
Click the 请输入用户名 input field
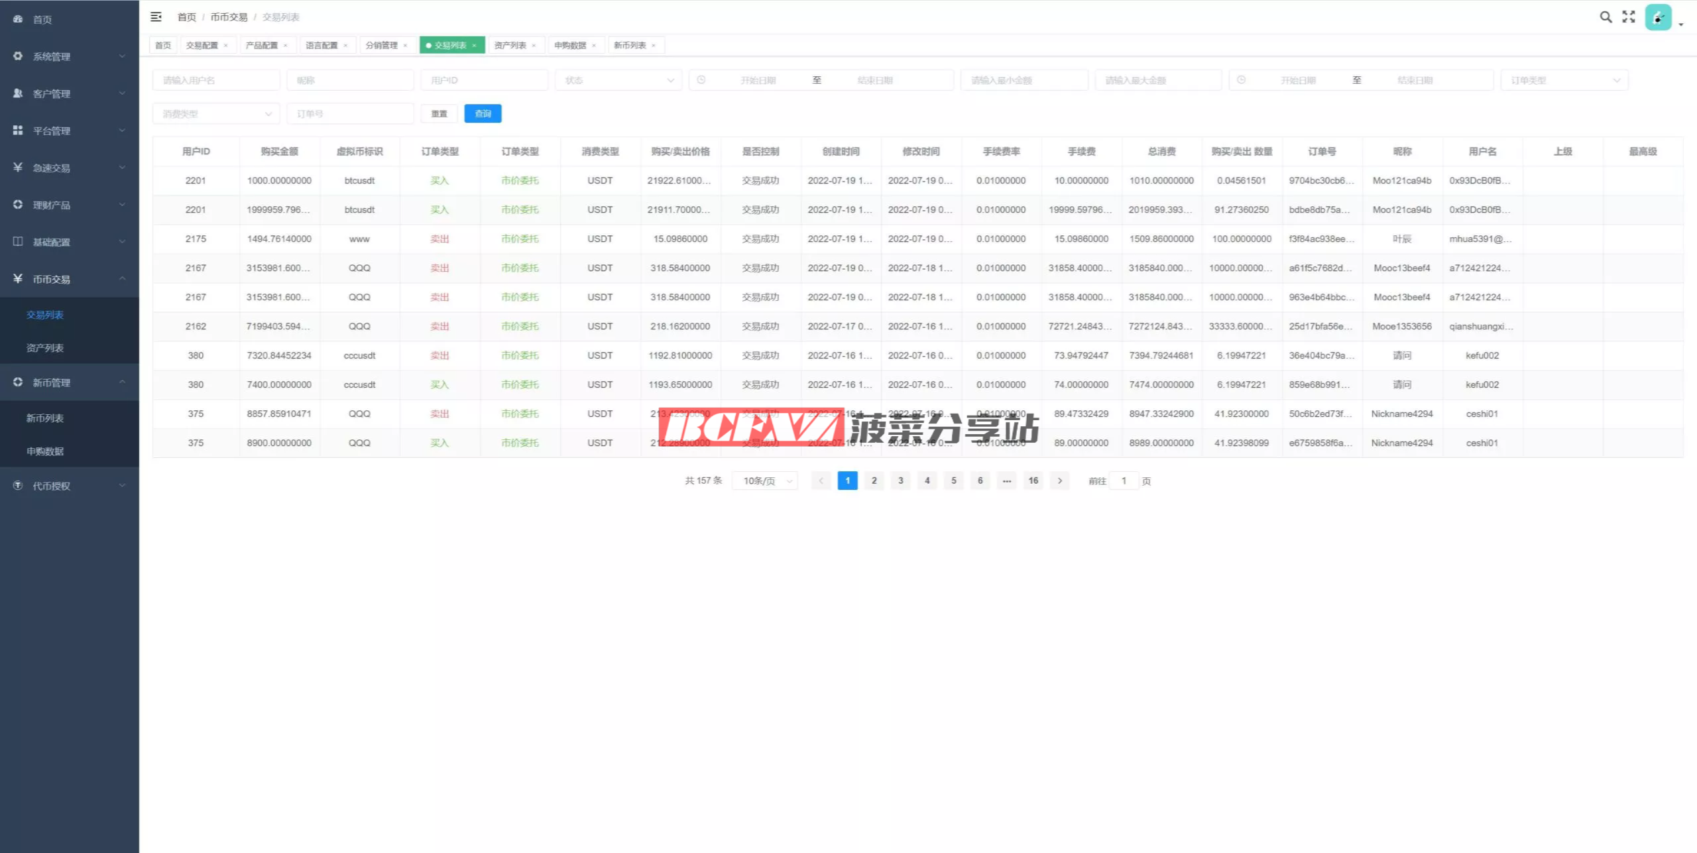pyautogui.click(x=216, y=80)
